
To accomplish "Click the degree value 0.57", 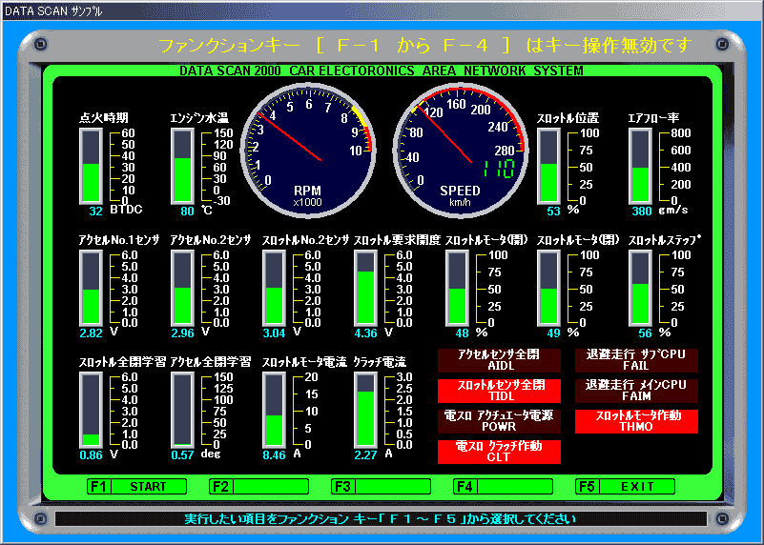I will point(183,455).
